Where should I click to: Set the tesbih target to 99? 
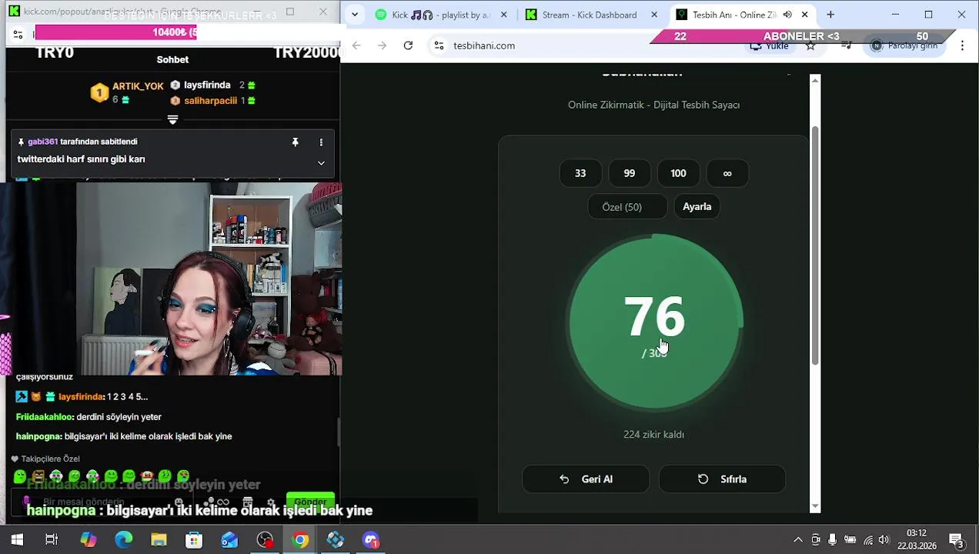point(630,173)
